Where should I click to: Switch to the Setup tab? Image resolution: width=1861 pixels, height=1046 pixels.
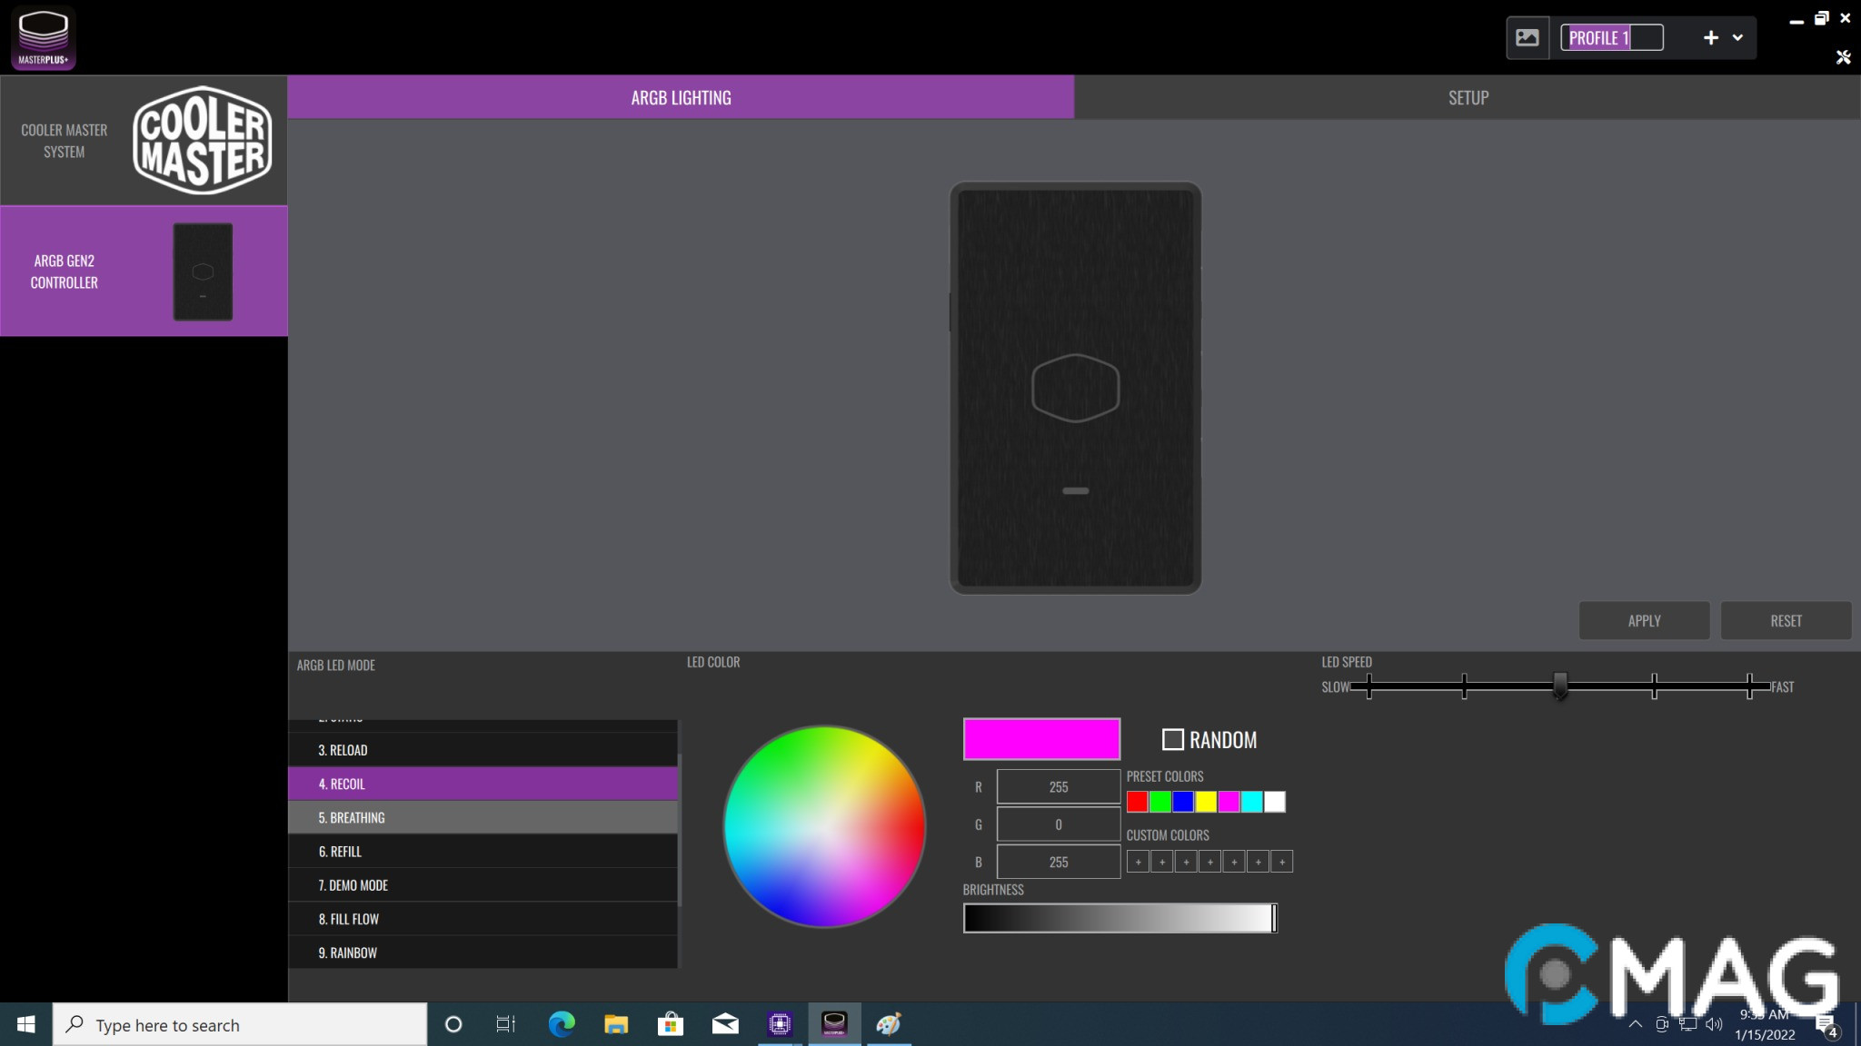click(1468, 98)
